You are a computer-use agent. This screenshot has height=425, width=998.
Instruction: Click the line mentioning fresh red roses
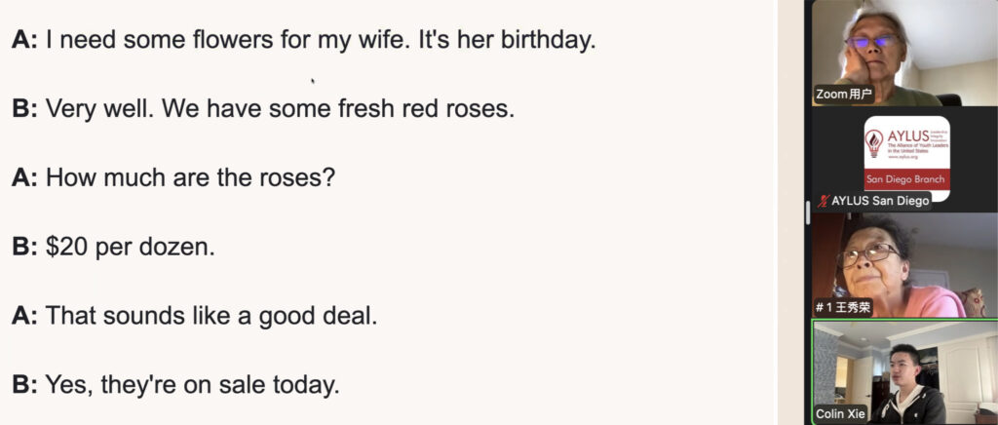(262, 108)
